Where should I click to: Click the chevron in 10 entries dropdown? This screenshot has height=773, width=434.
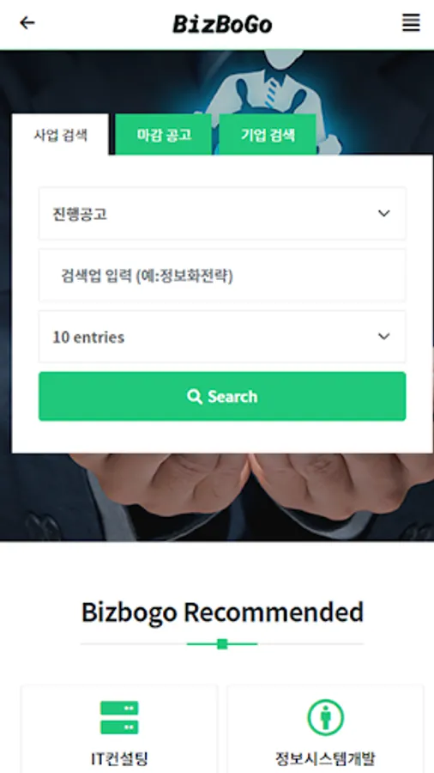[x=383, y=336]
